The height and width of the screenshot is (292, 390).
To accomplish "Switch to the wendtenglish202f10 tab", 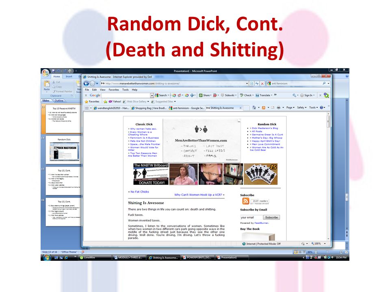I will [x=111, y=108].
